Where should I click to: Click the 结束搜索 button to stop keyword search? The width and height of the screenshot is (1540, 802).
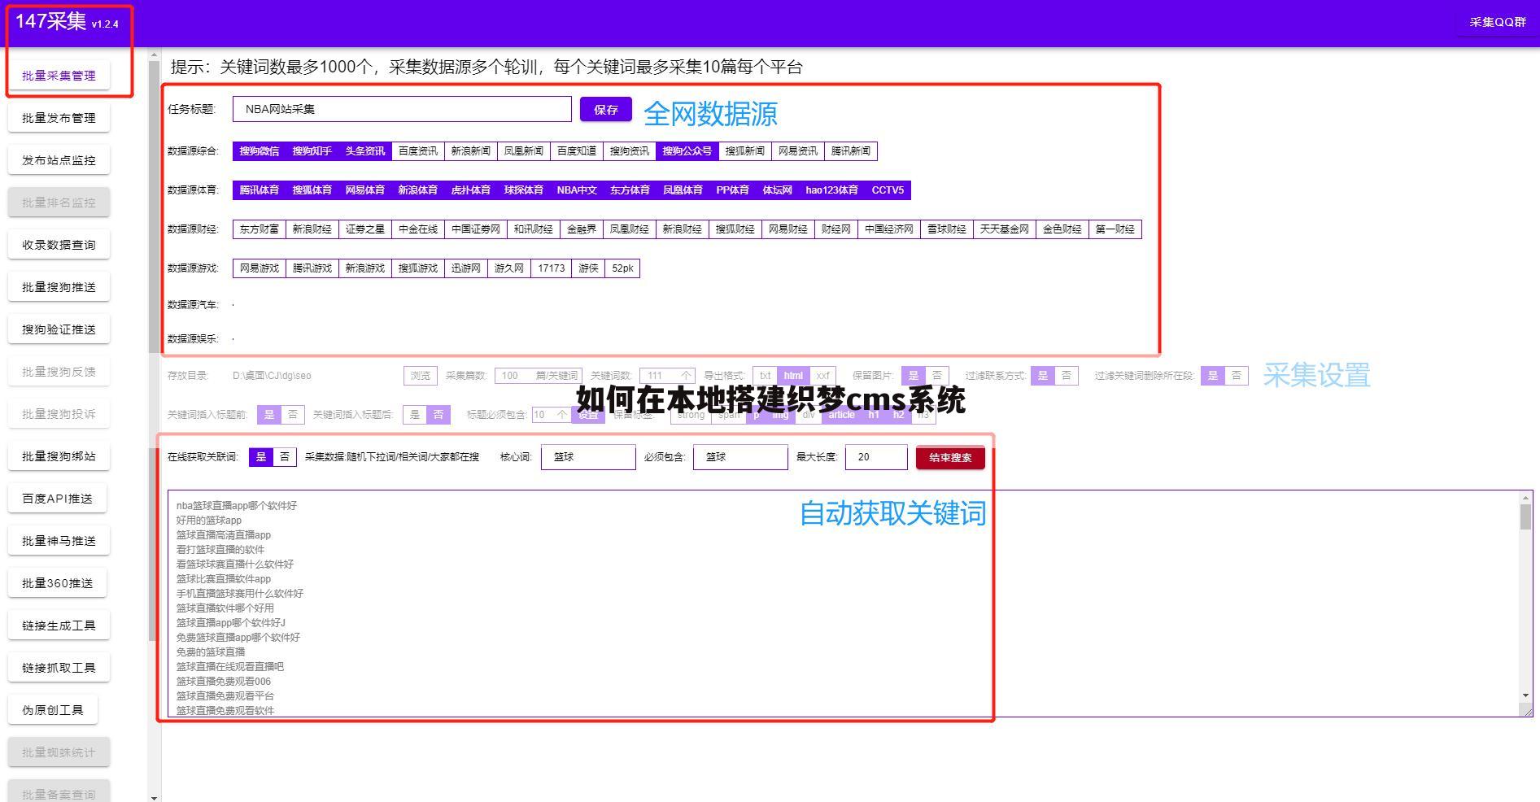(x=949, y=457)
